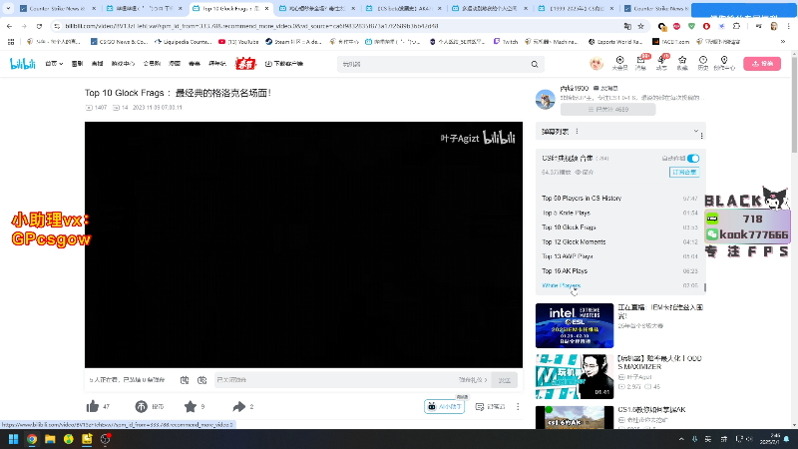Click the danmaku text input field
Image resolution: width=798 pixels, height=449 pixels.
pos(336,380)
